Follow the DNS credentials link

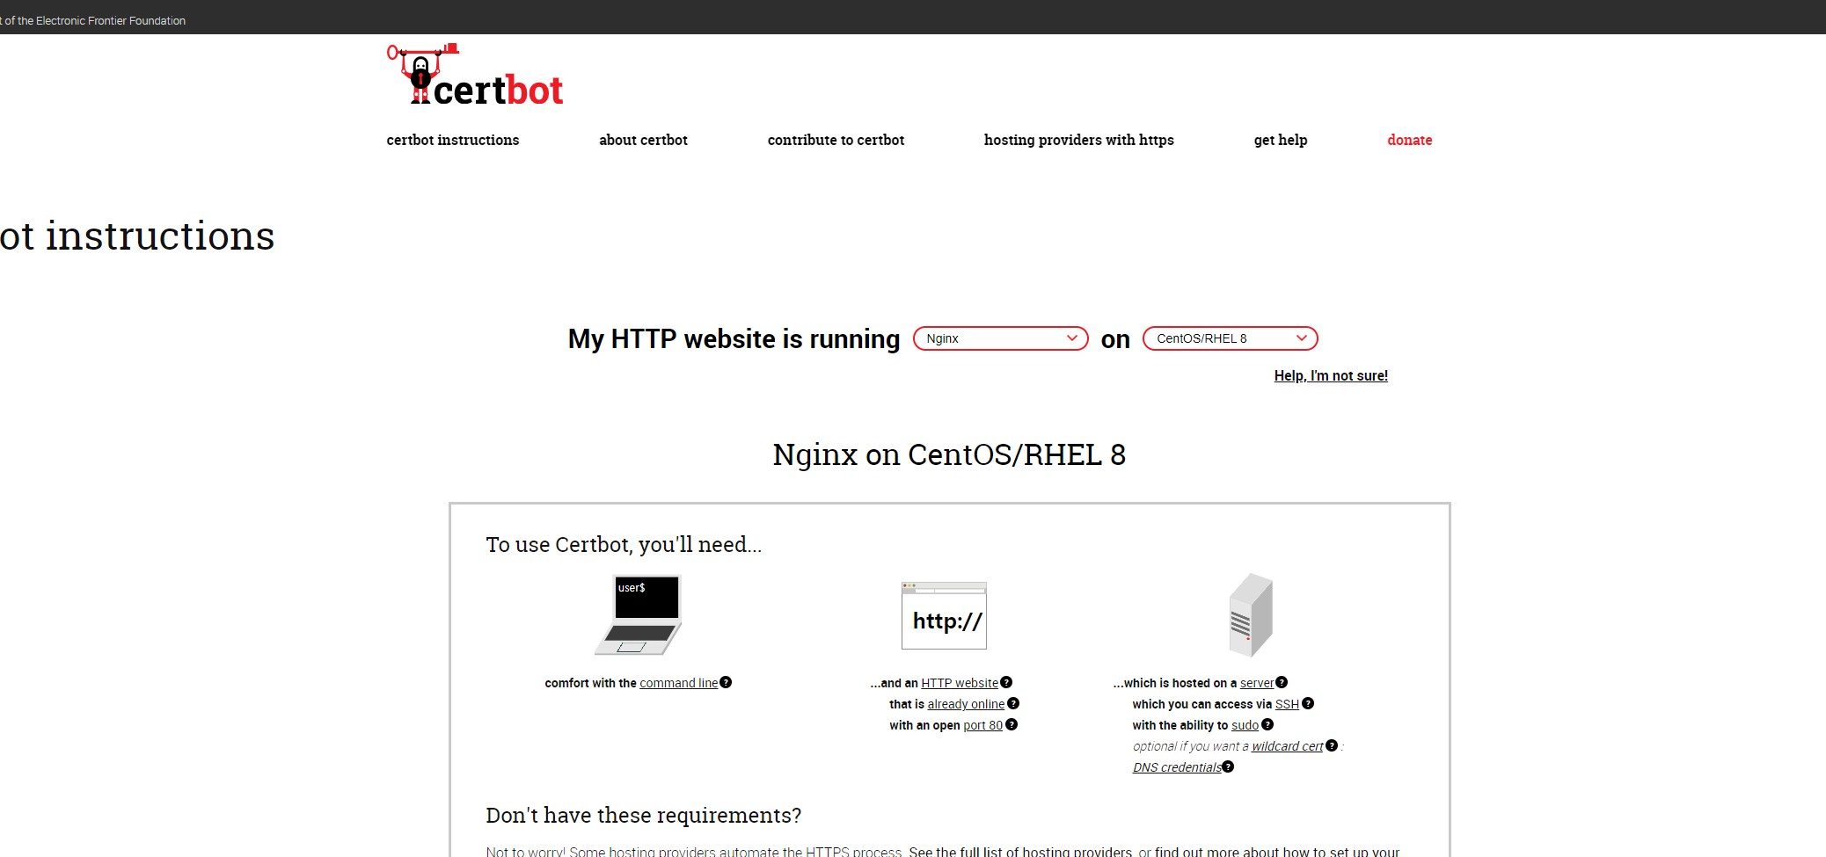pyautogui.click(x=1177, y=767)
